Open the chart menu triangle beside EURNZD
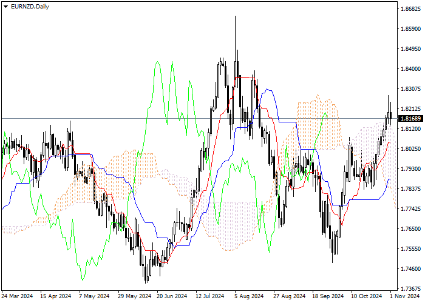The width and height of the screenshot is (425, 303). tap(5, 7)
